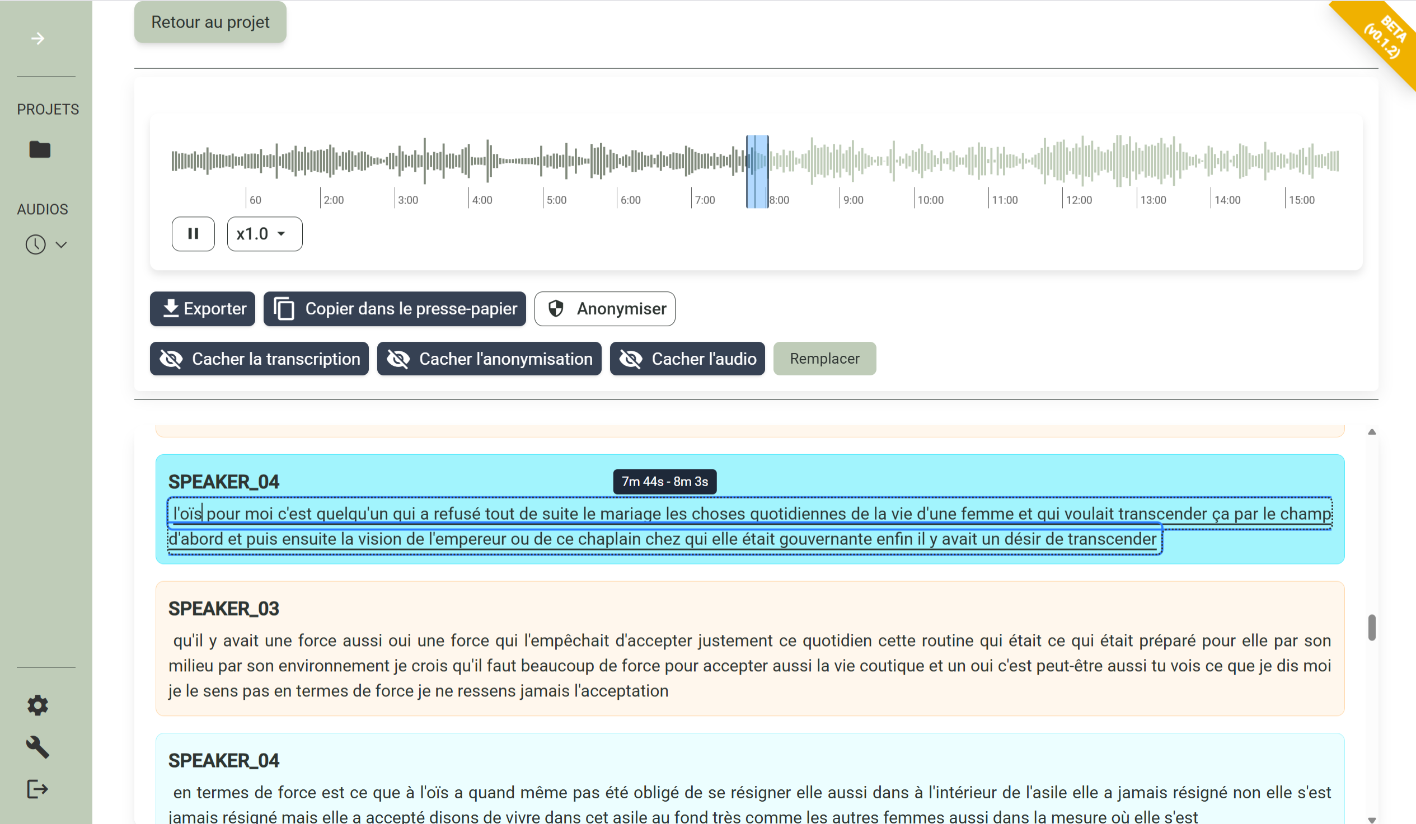Toggle Cacher la transcription

point(259,359)
